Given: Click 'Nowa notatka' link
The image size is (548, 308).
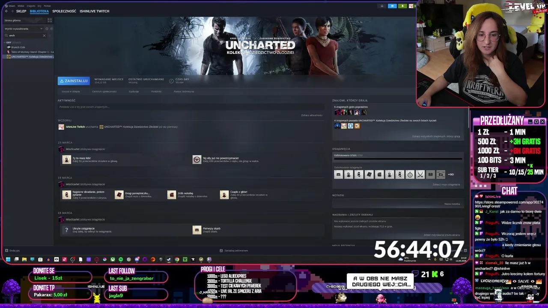Looking at the screenshot, I should [x=452, y=204].
